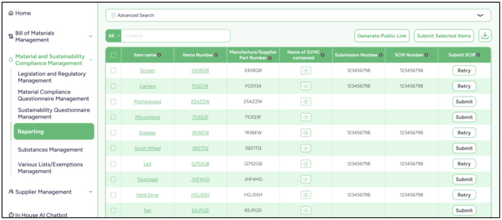Screen dimensions: 502x220
Task: Click the Supplier Management people icon
Action: point(11,192)
